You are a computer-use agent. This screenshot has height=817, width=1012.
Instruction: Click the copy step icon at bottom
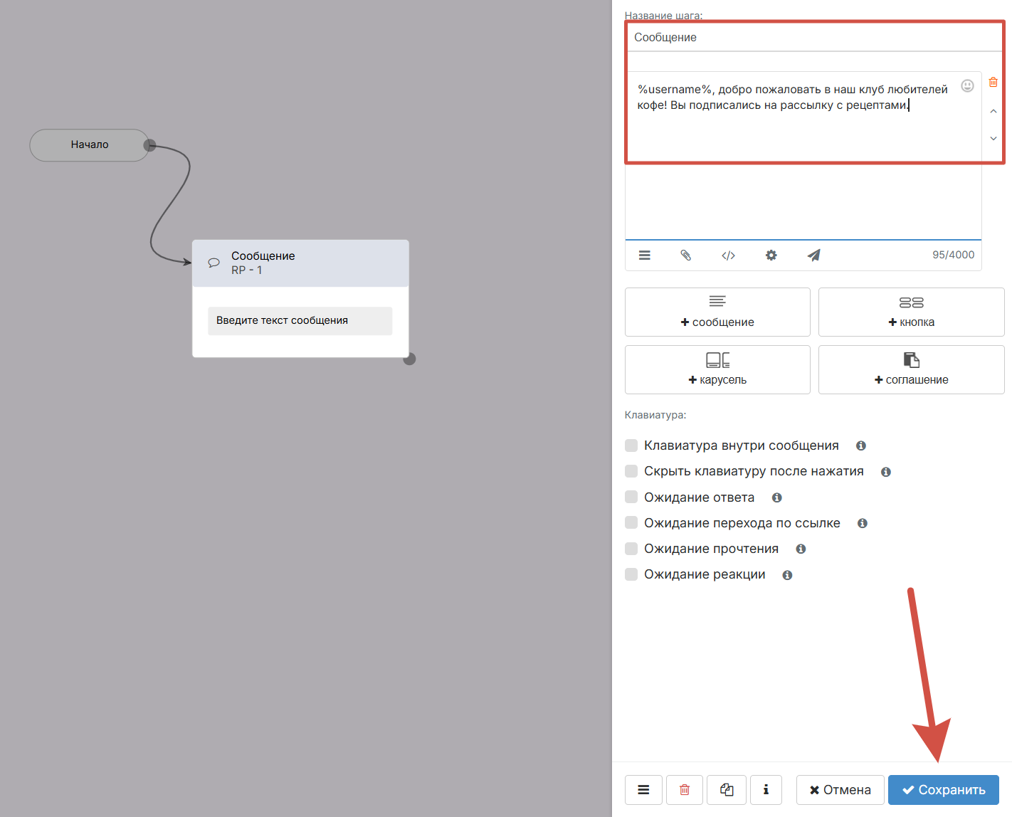point(726,790)
